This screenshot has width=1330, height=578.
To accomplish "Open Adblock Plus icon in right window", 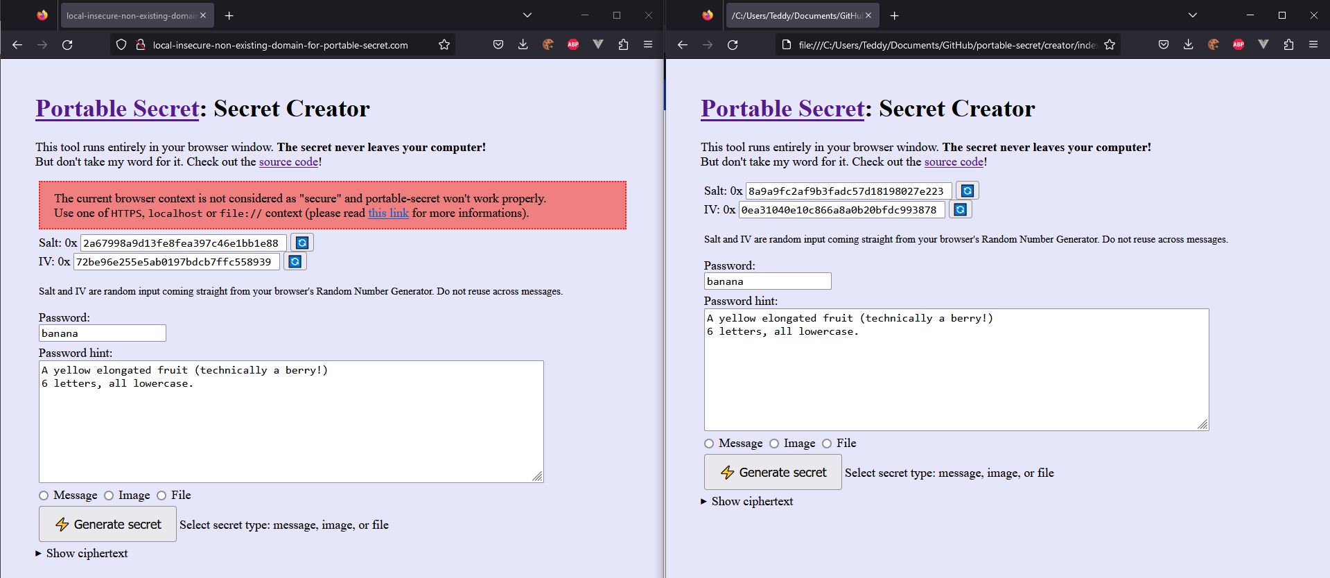I will [1239, 45].
